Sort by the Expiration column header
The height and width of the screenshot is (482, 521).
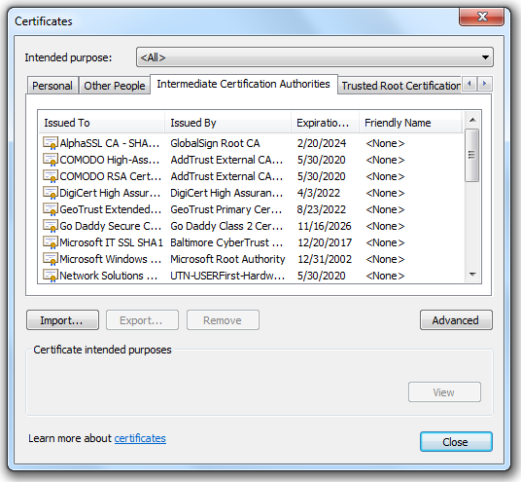[325, 123]
